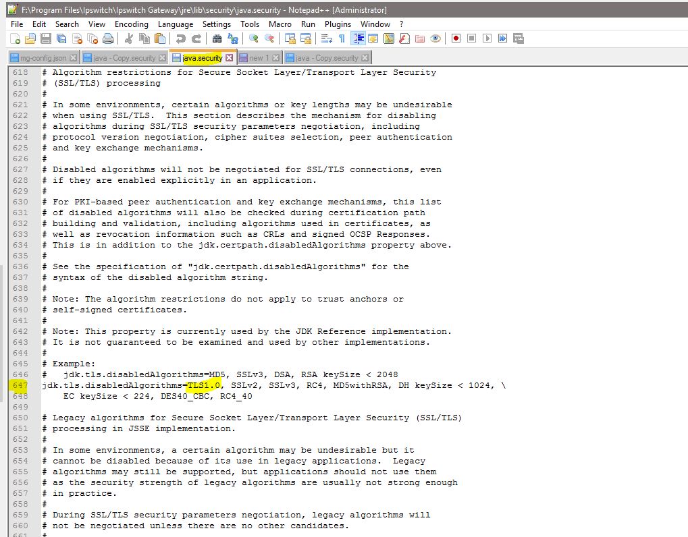688x537 pixels.
Task: Open the Encoding menu
Action: tap(132, 24)
